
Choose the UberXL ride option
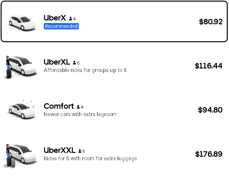57,62
